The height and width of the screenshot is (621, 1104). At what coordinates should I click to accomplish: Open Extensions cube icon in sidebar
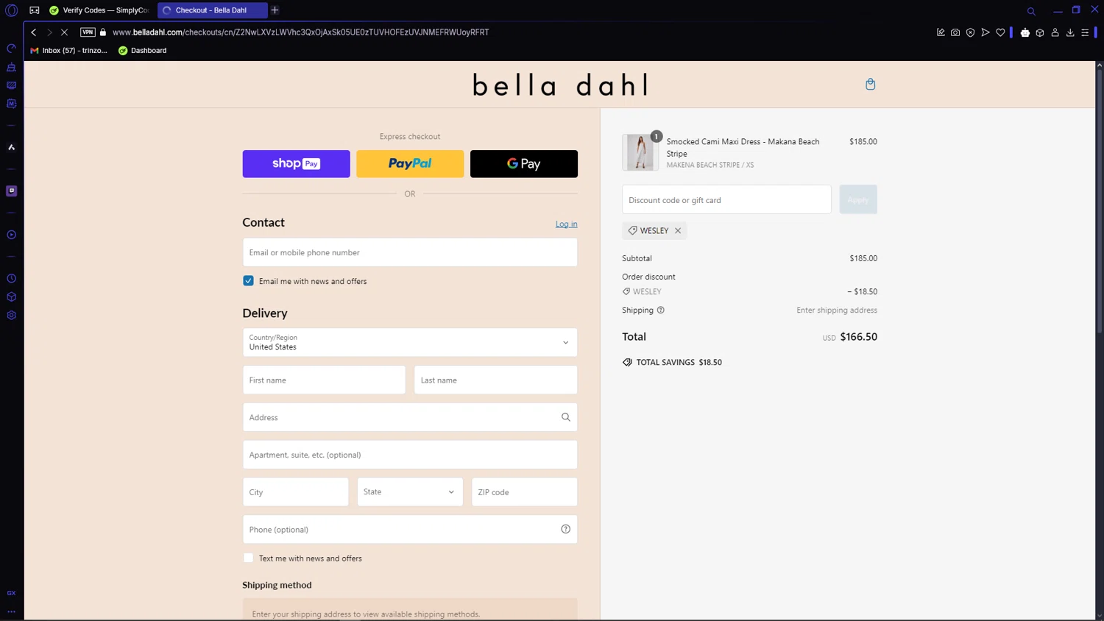(x=11, y=297)
